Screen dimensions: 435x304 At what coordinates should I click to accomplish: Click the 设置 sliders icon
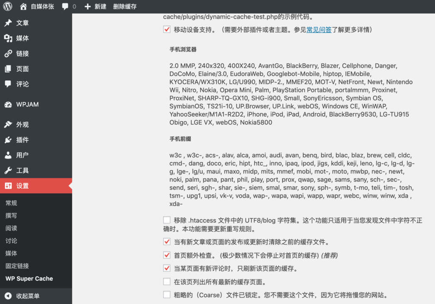[x=8, y=186]
